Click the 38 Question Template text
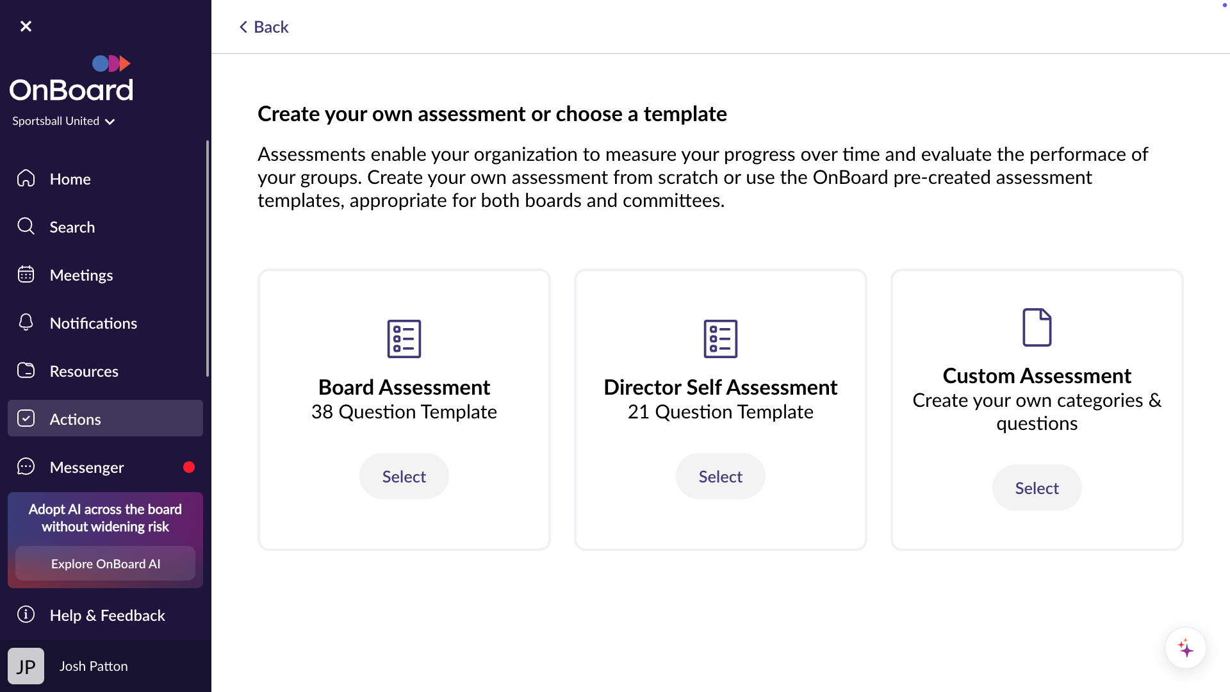The width and height of the screenshot is (1230, 692). (404, 412)
